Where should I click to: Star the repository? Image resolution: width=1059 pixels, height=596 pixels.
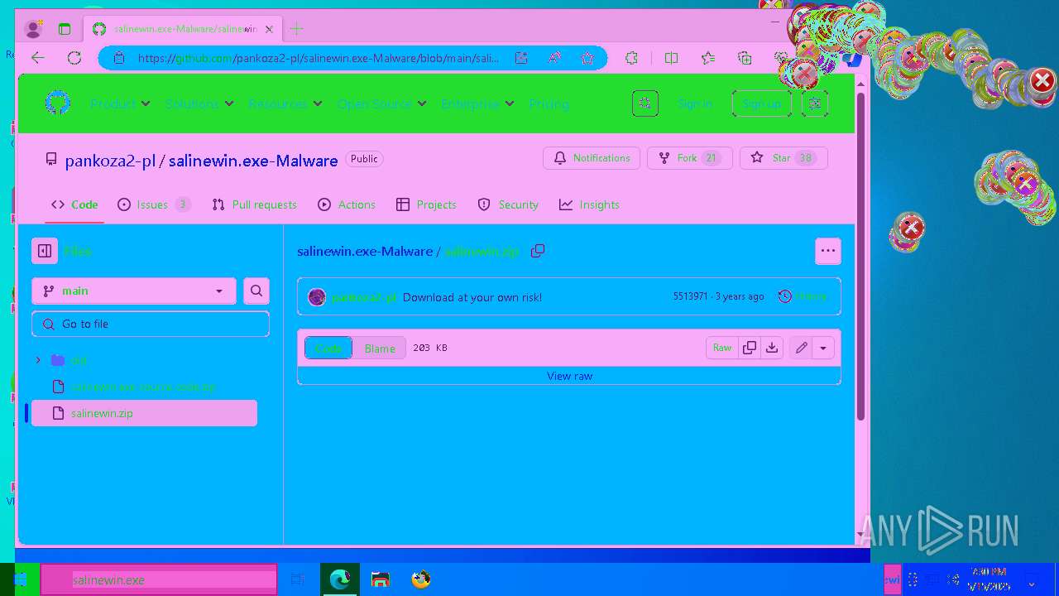click(x=783, y=158)
